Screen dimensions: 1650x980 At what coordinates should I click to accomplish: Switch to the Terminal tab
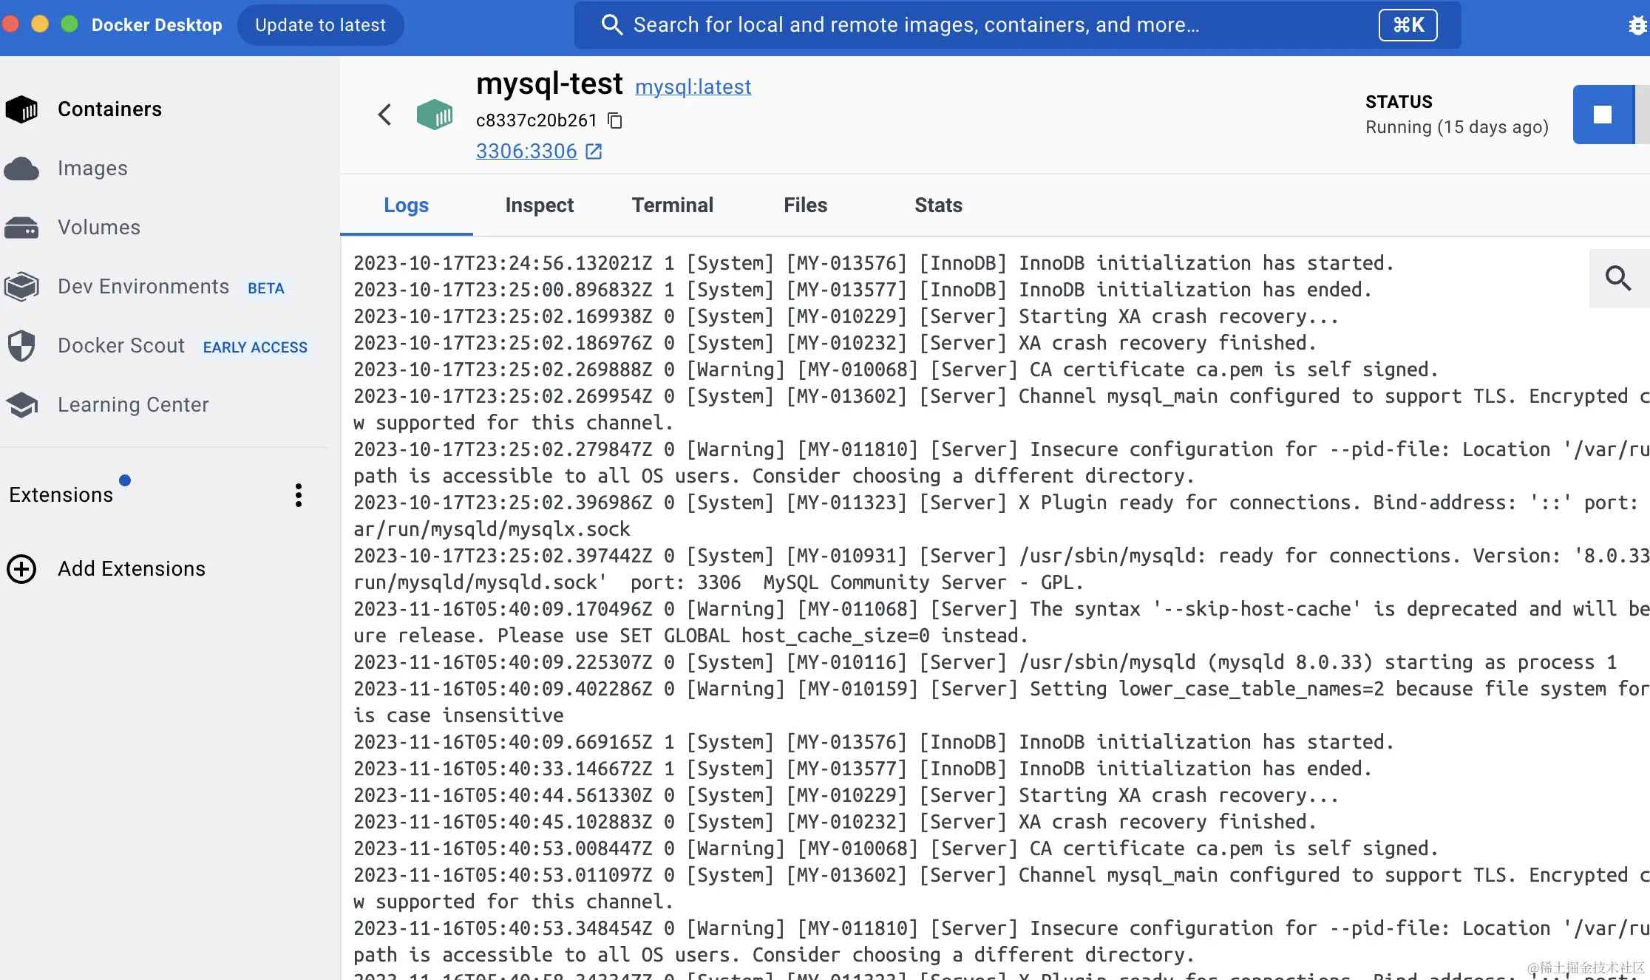point(672,205)
